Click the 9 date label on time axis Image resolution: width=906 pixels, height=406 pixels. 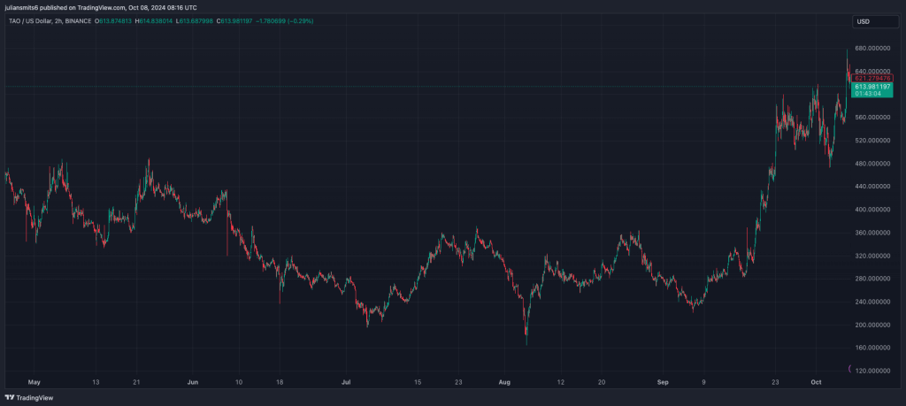point(703,382)
